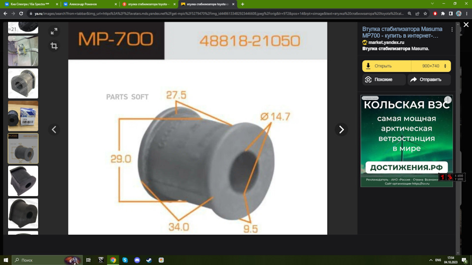Select the currently highlighted MP-700 thumbnail
Image resolution: width=472 pixels, height=265 pixels.
pos(23,148)
